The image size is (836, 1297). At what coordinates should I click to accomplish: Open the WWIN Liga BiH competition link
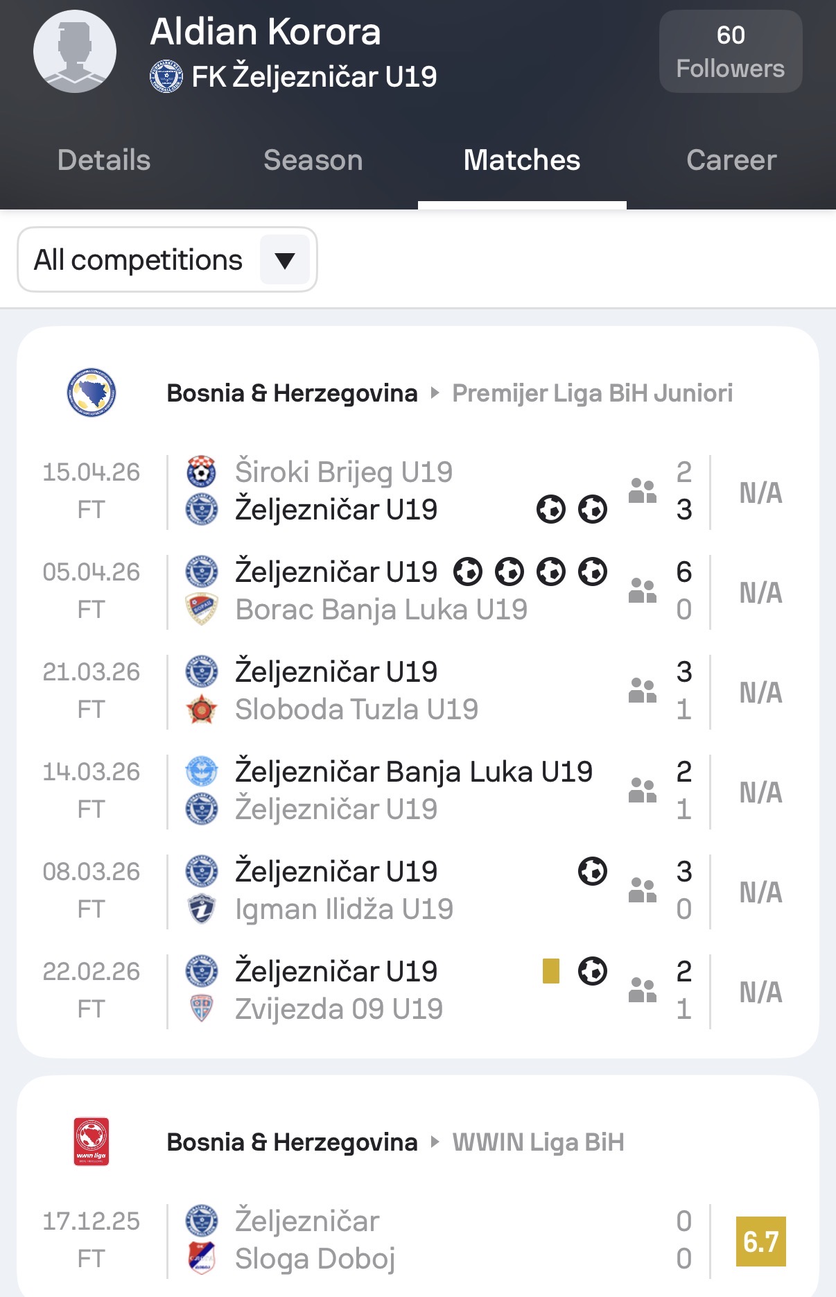(538, 1142)
